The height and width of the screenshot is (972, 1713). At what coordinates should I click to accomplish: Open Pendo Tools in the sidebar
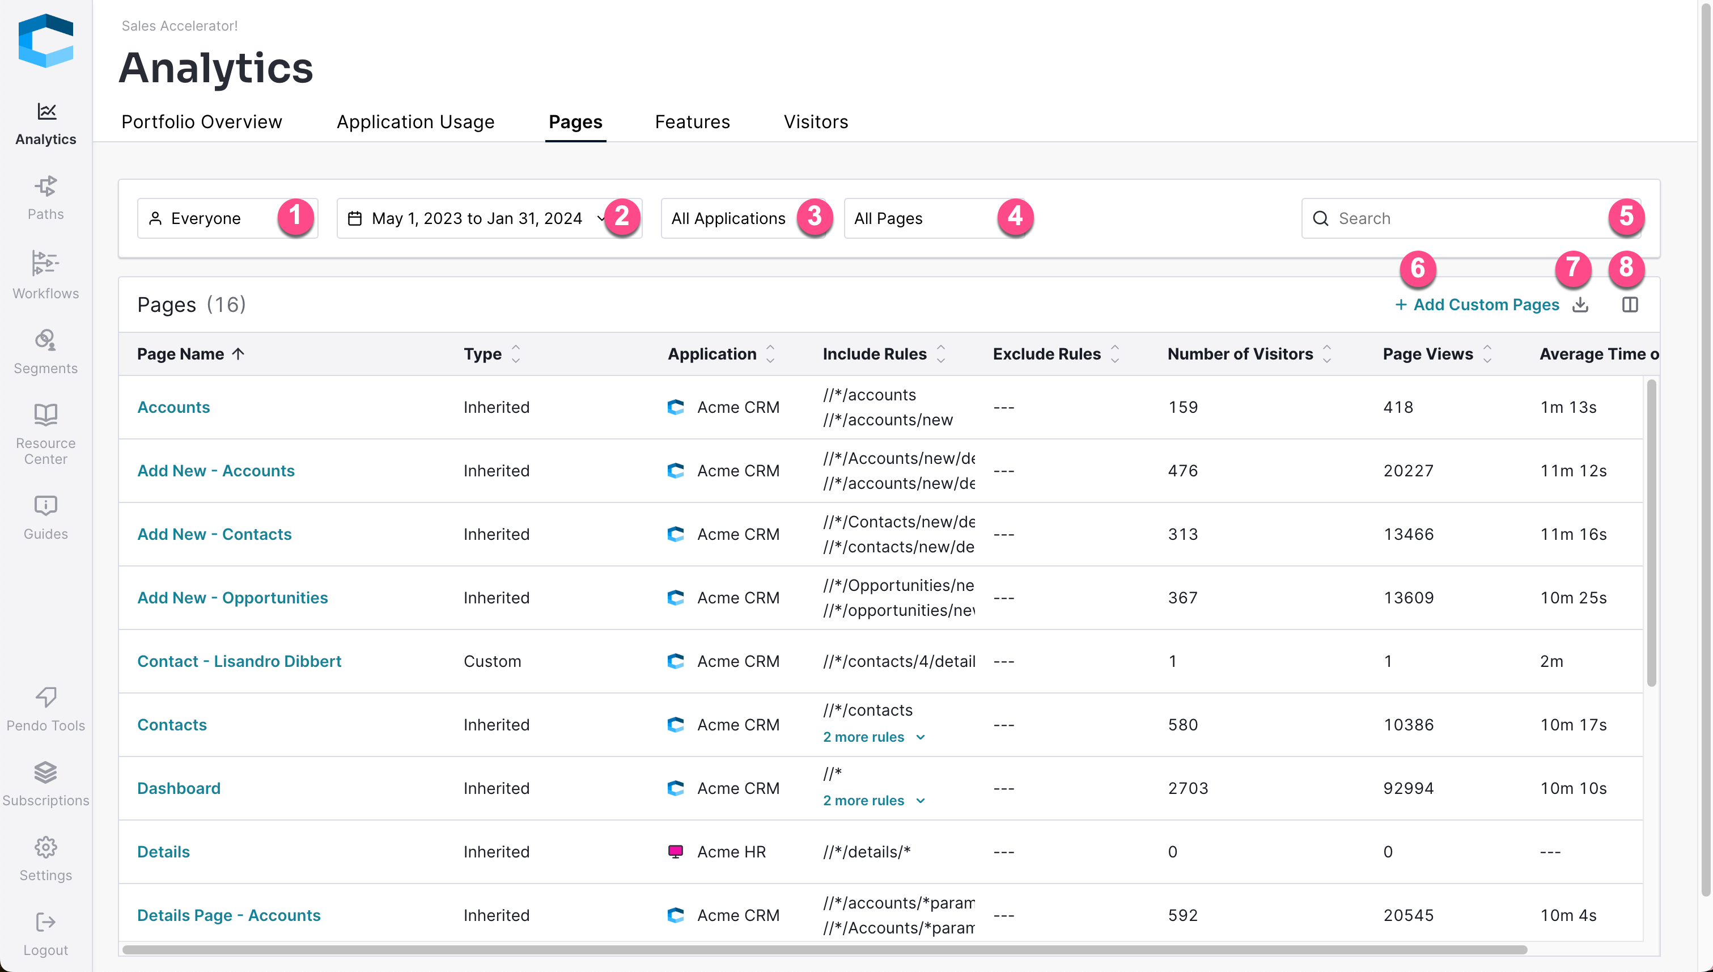[45, 709]
